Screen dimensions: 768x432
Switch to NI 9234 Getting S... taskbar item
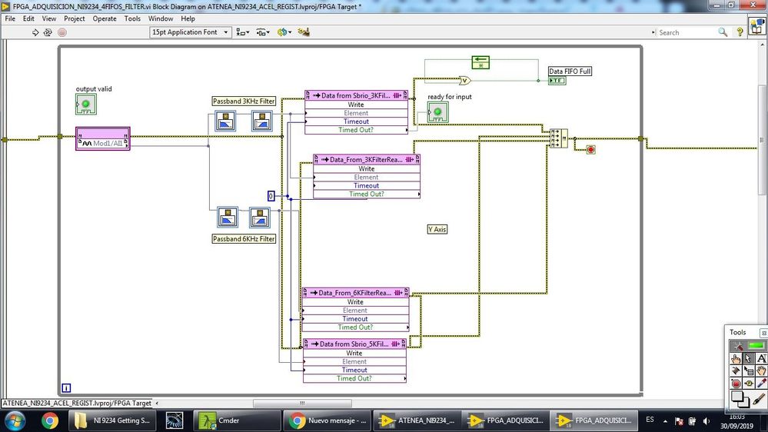tap(112, 420)
